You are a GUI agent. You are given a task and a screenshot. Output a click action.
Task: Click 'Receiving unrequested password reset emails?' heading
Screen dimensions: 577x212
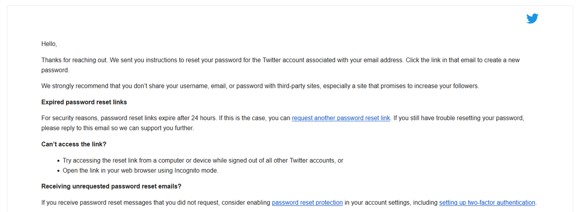coord(111,186)
